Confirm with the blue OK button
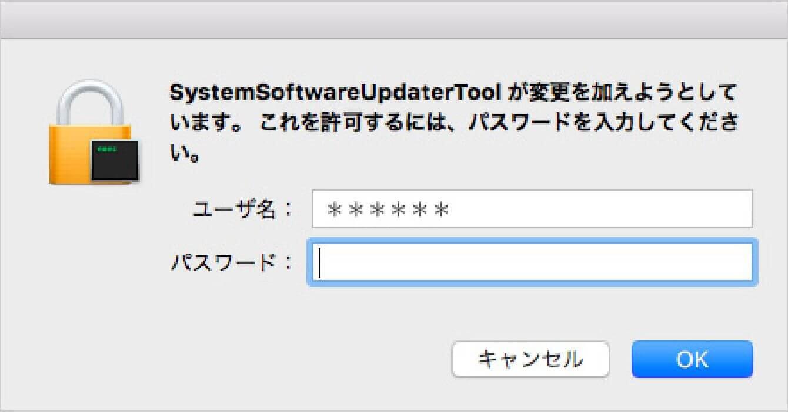 pos(692,359)
